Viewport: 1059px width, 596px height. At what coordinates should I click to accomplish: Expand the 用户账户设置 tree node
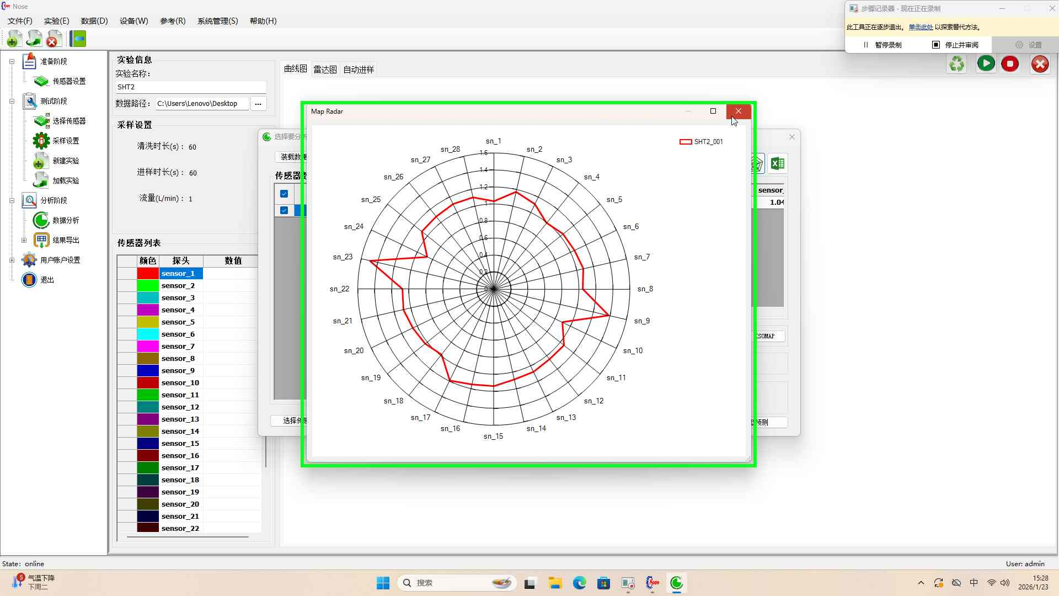click(12, 260)
